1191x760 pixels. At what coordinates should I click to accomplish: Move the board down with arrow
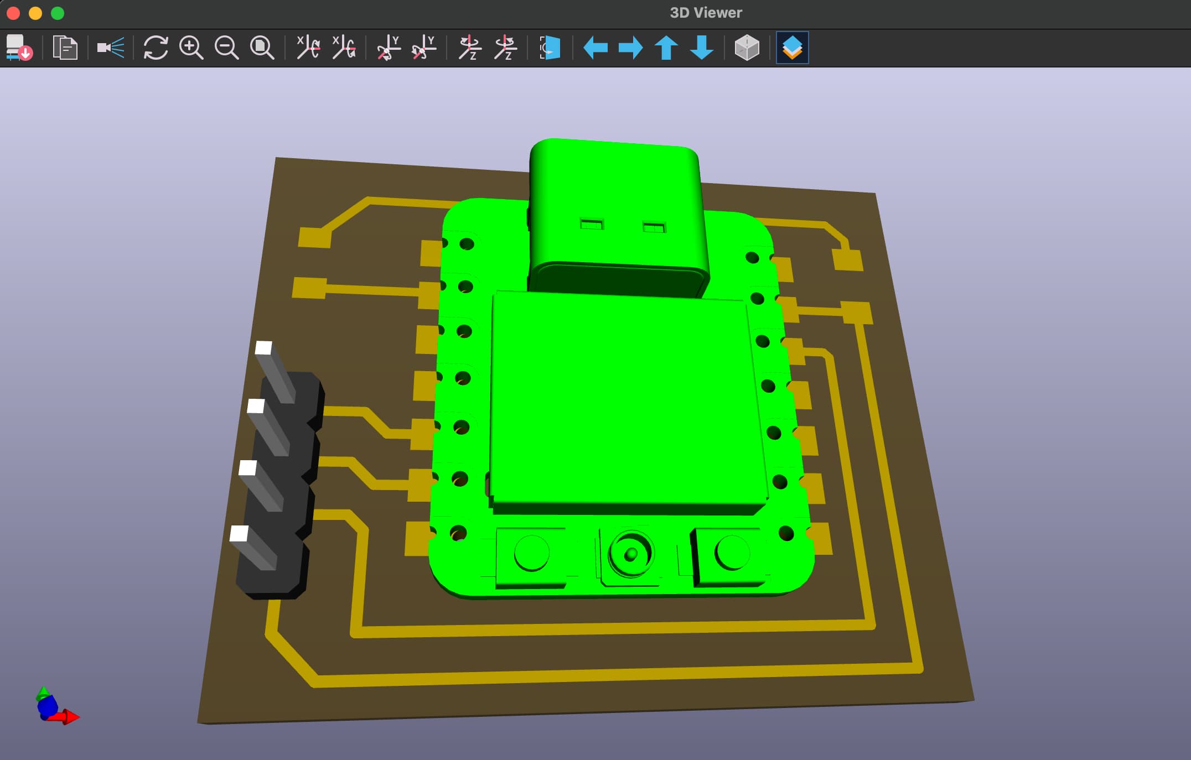(702, 48)
